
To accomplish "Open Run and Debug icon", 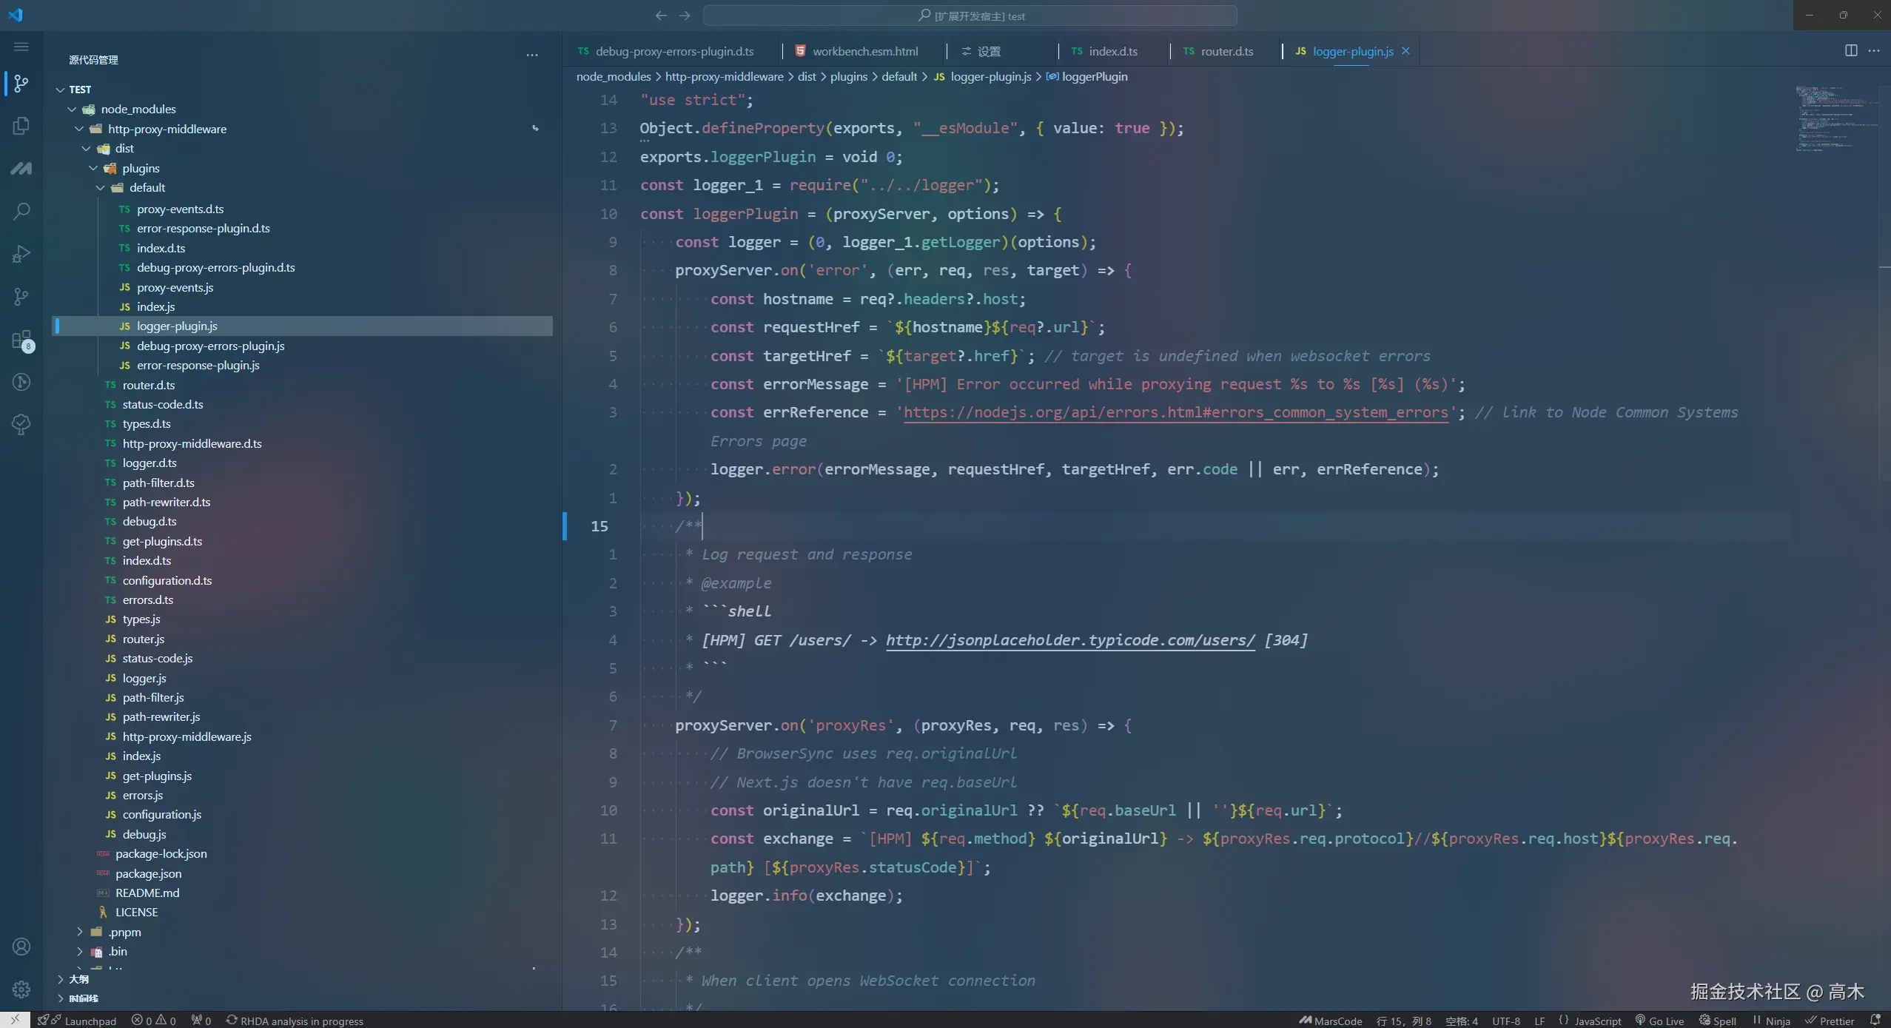I will pos(21,254).
